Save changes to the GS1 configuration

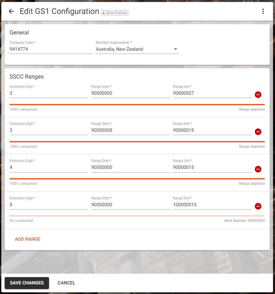pos(27,283)
